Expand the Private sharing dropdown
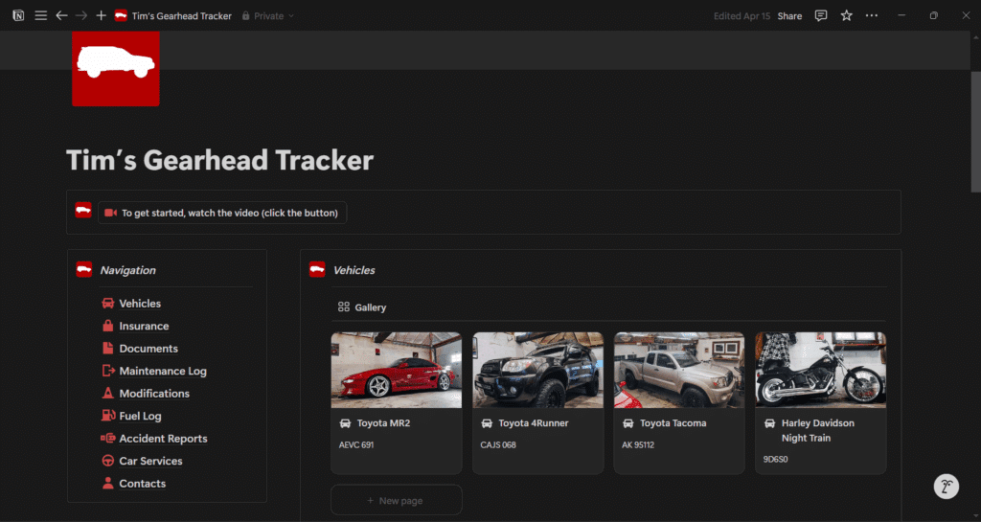 (x=268, y=16)
